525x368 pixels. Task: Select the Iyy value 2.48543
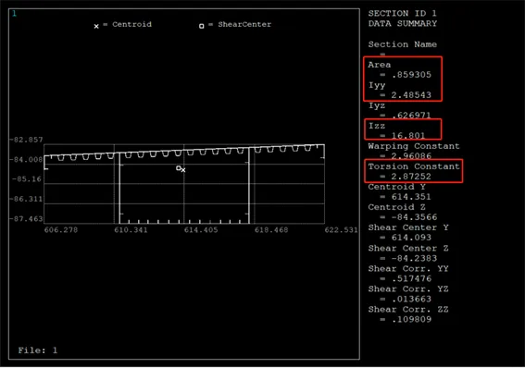[x=411, y=95]
